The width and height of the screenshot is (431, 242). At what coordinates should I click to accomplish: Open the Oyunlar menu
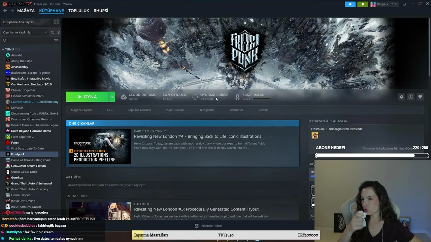[x=55, y=4]
